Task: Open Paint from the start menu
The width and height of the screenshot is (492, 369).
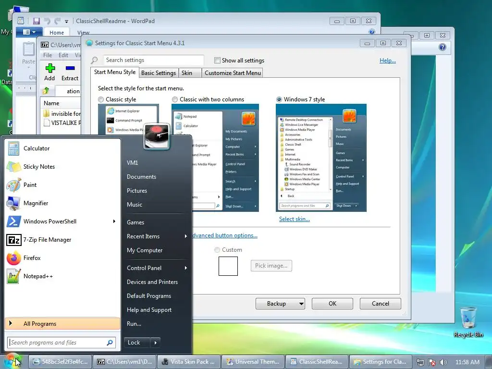Action: (x=63, y=185)
